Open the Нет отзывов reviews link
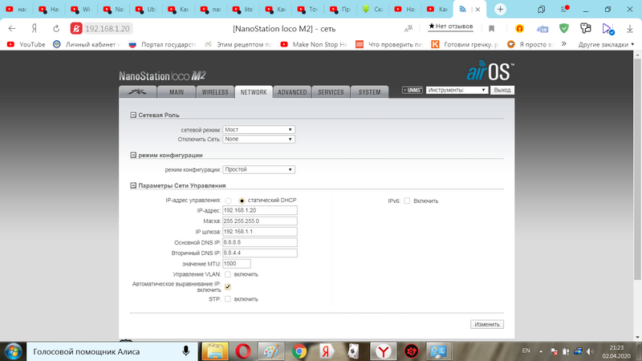 (x=450, y=26)
